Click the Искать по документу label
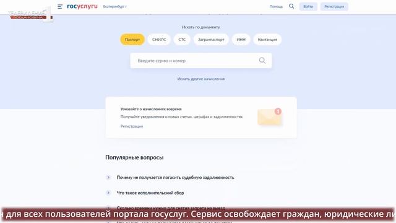Viewport: 396px width, 223px height. pyautogui.click(x=201, y=27)
